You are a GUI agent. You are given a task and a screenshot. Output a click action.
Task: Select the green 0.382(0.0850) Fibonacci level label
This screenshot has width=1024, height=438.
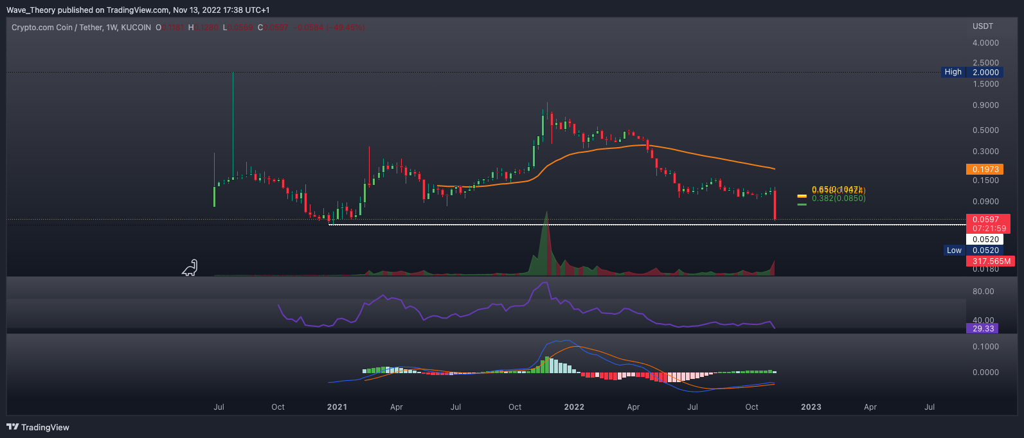[838, 198]
